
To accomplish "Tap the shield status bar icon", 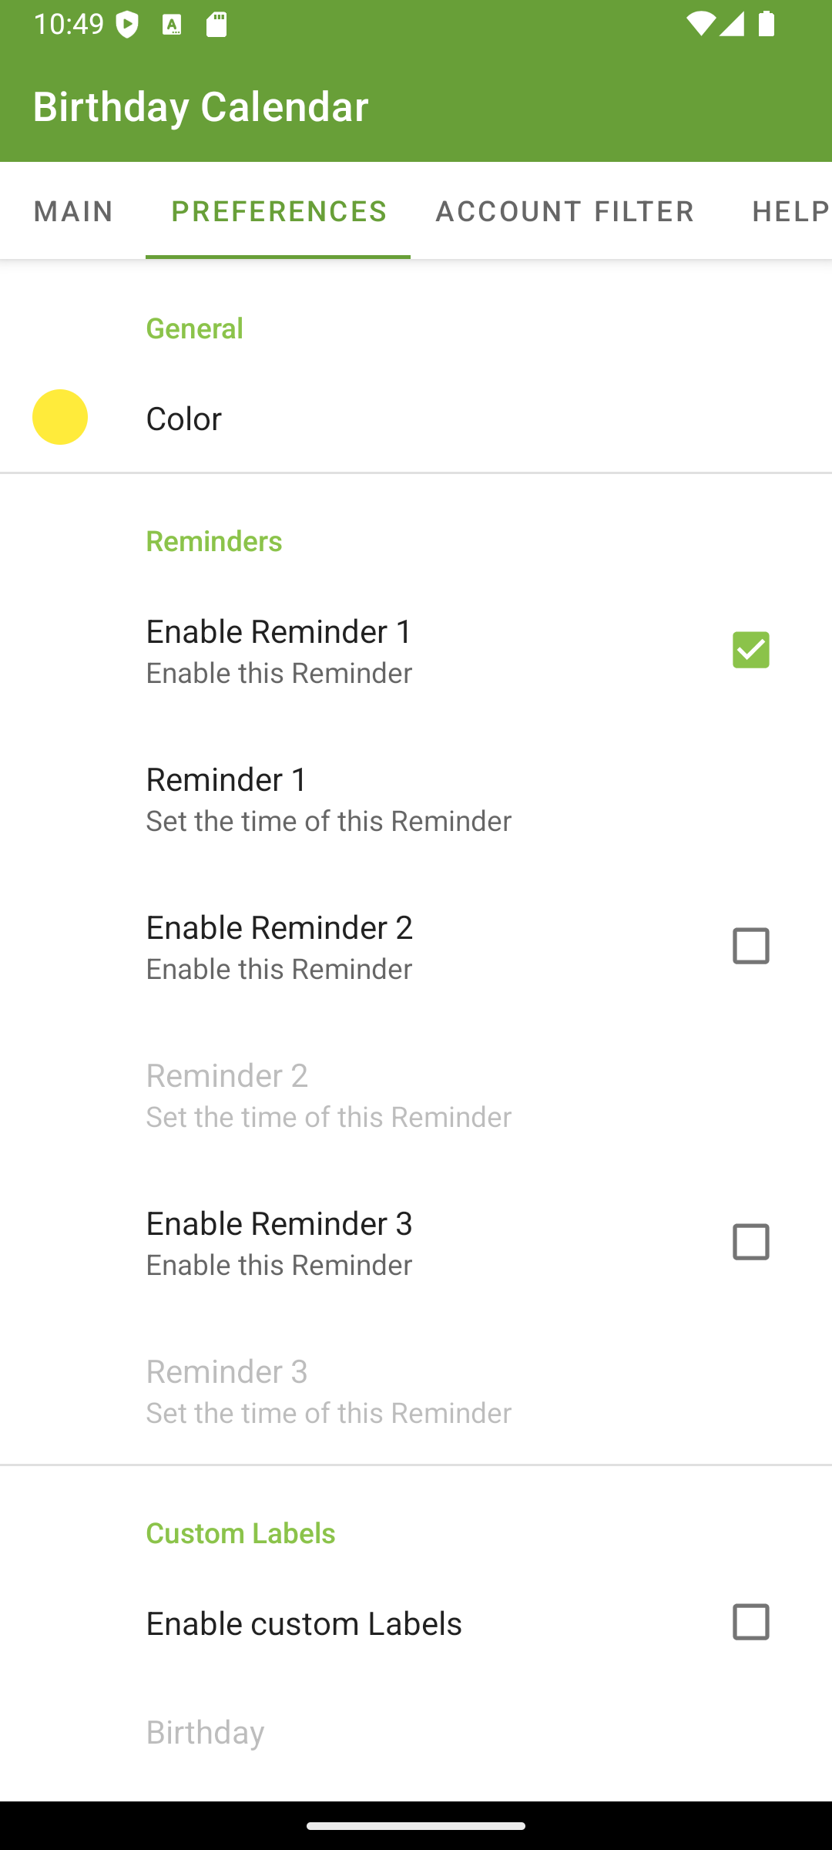I will pyautogui.click(x=128, y=25).
